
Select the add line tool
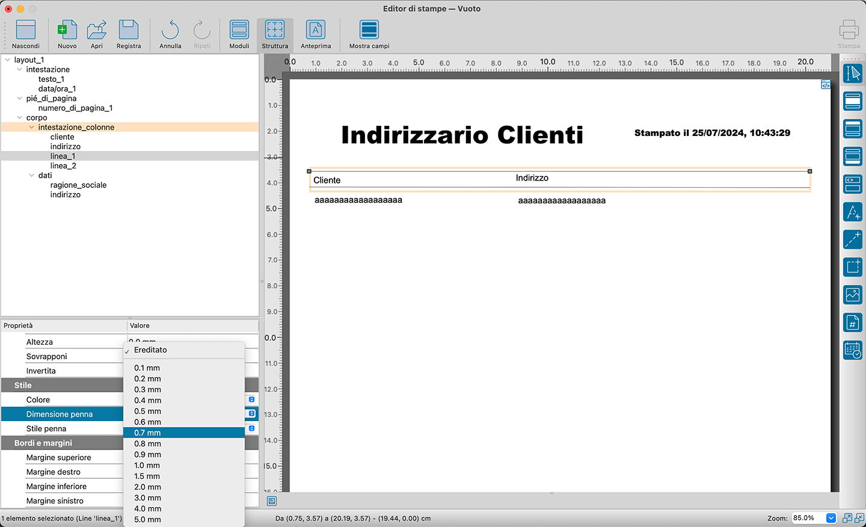[852, 239]
